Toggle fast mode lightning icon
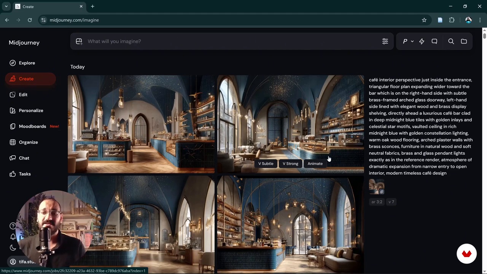487x274 pixels. [x=422, y=41]
